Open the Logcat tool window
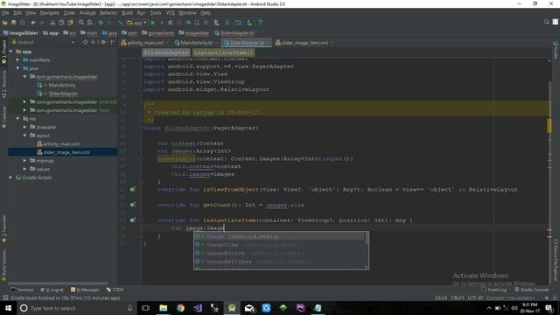This screenshot has height=315, width=560. pyautogui.click(x=52, y=290)
